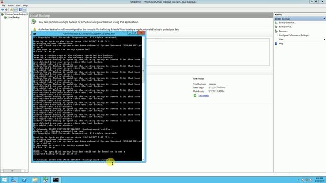This screenshot has width=326, height=183.
Task: Open Server Manager from the taskbar
Action: (x=14, y=180)
